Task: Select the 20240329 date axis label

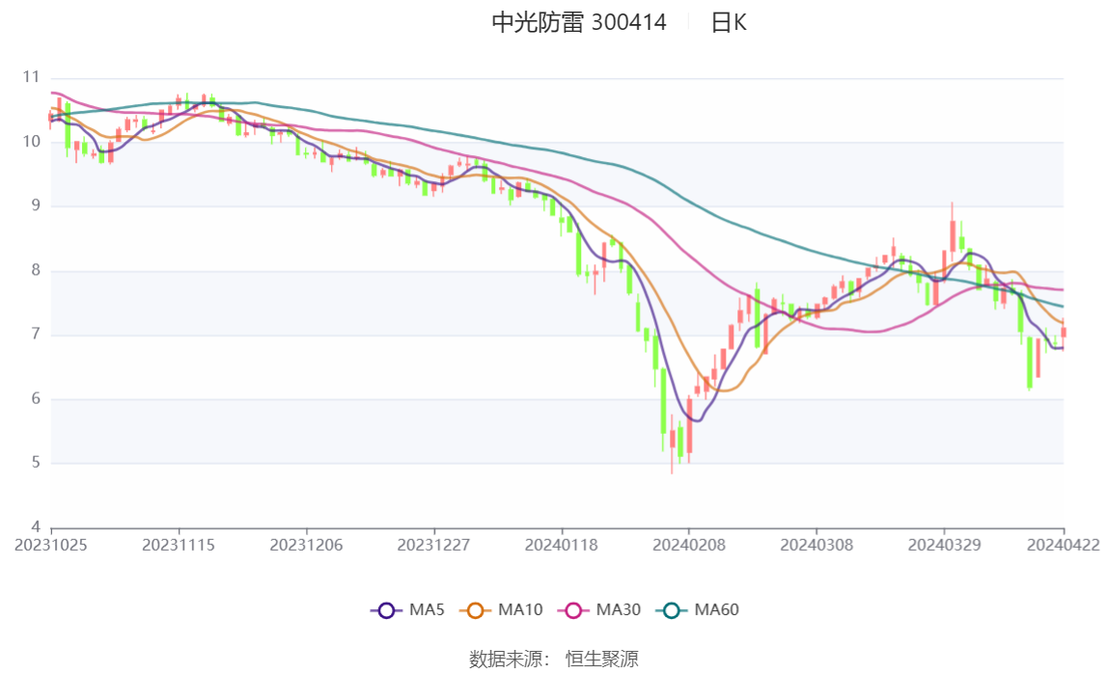Action: click(944, 545)
